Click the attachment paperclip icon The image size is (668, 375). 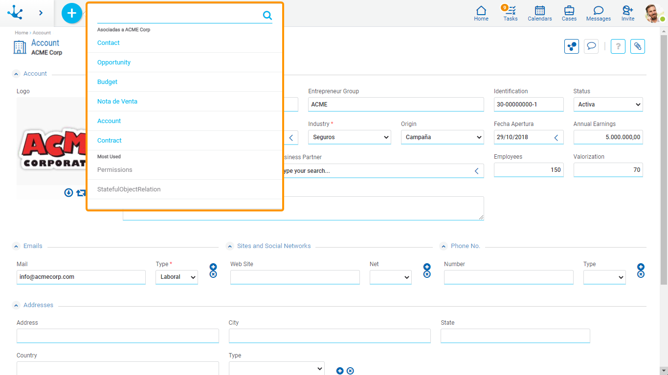[637, 46]
